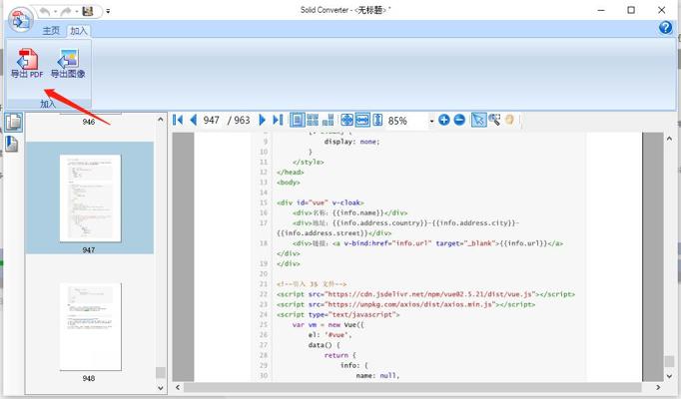Click document view scroll up arrow
Screen dimensions: 681x399
tap(669, 139)
